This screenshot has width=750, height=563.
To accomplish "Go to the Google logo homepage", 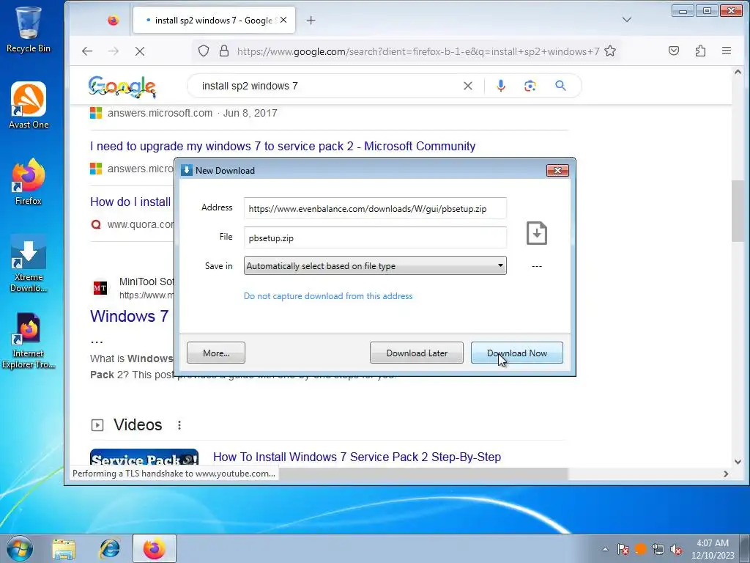I will click(122, 87).
